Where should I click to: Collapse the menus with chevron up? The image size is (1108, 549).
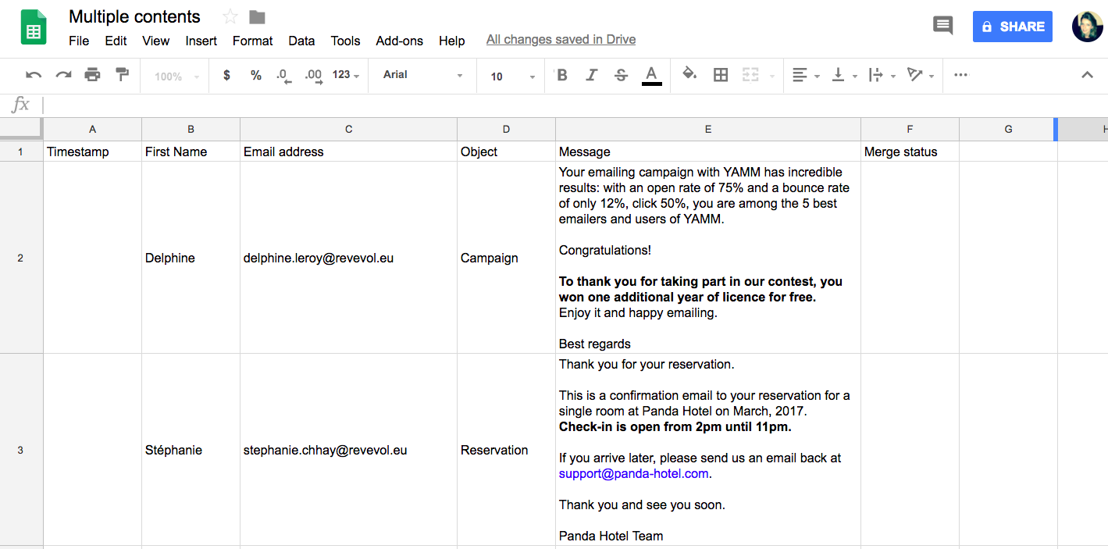pos(1087,75)
